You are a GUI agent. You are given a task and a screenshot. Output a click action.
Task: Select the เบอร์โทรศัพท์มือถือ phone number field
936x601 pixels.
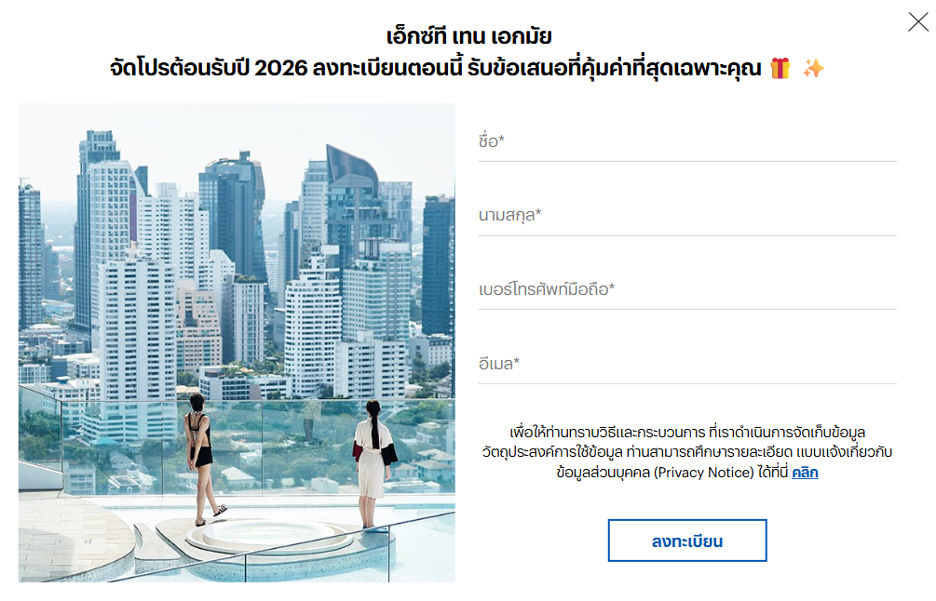(687, 289)
